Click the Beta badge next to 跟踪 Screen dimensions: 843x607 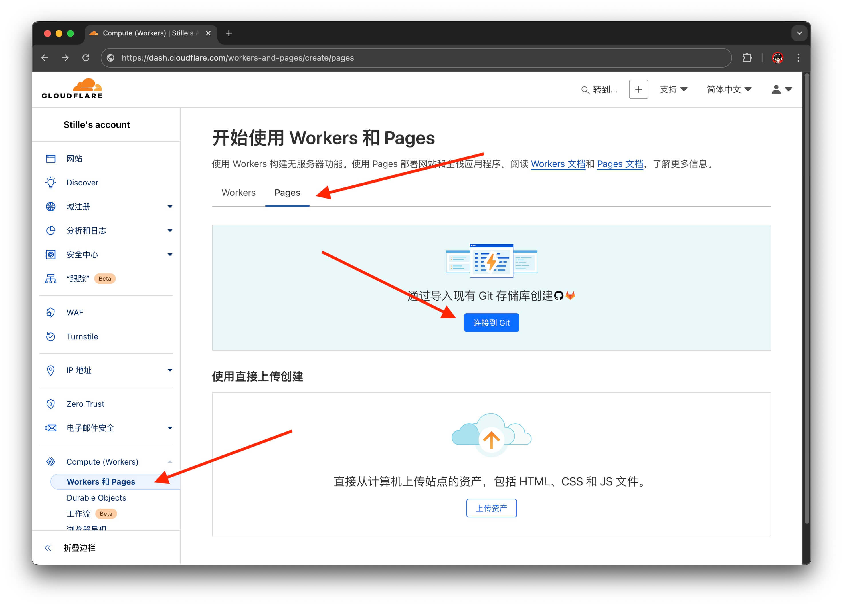coord(105,279)
